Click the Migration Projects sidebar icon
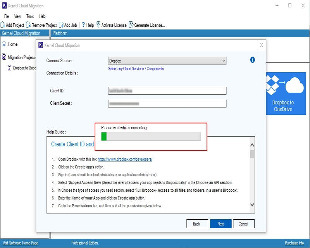This screenshot has height=248, width=310. tap(4, 57)
